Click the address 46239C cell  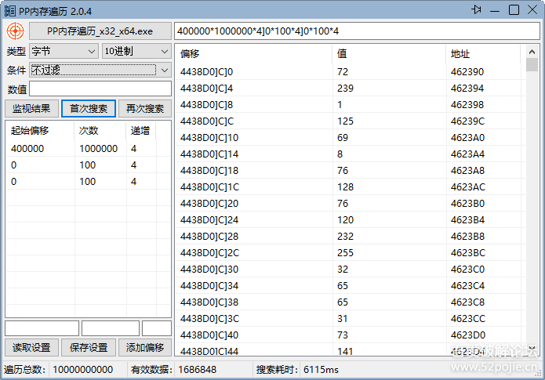485,121
